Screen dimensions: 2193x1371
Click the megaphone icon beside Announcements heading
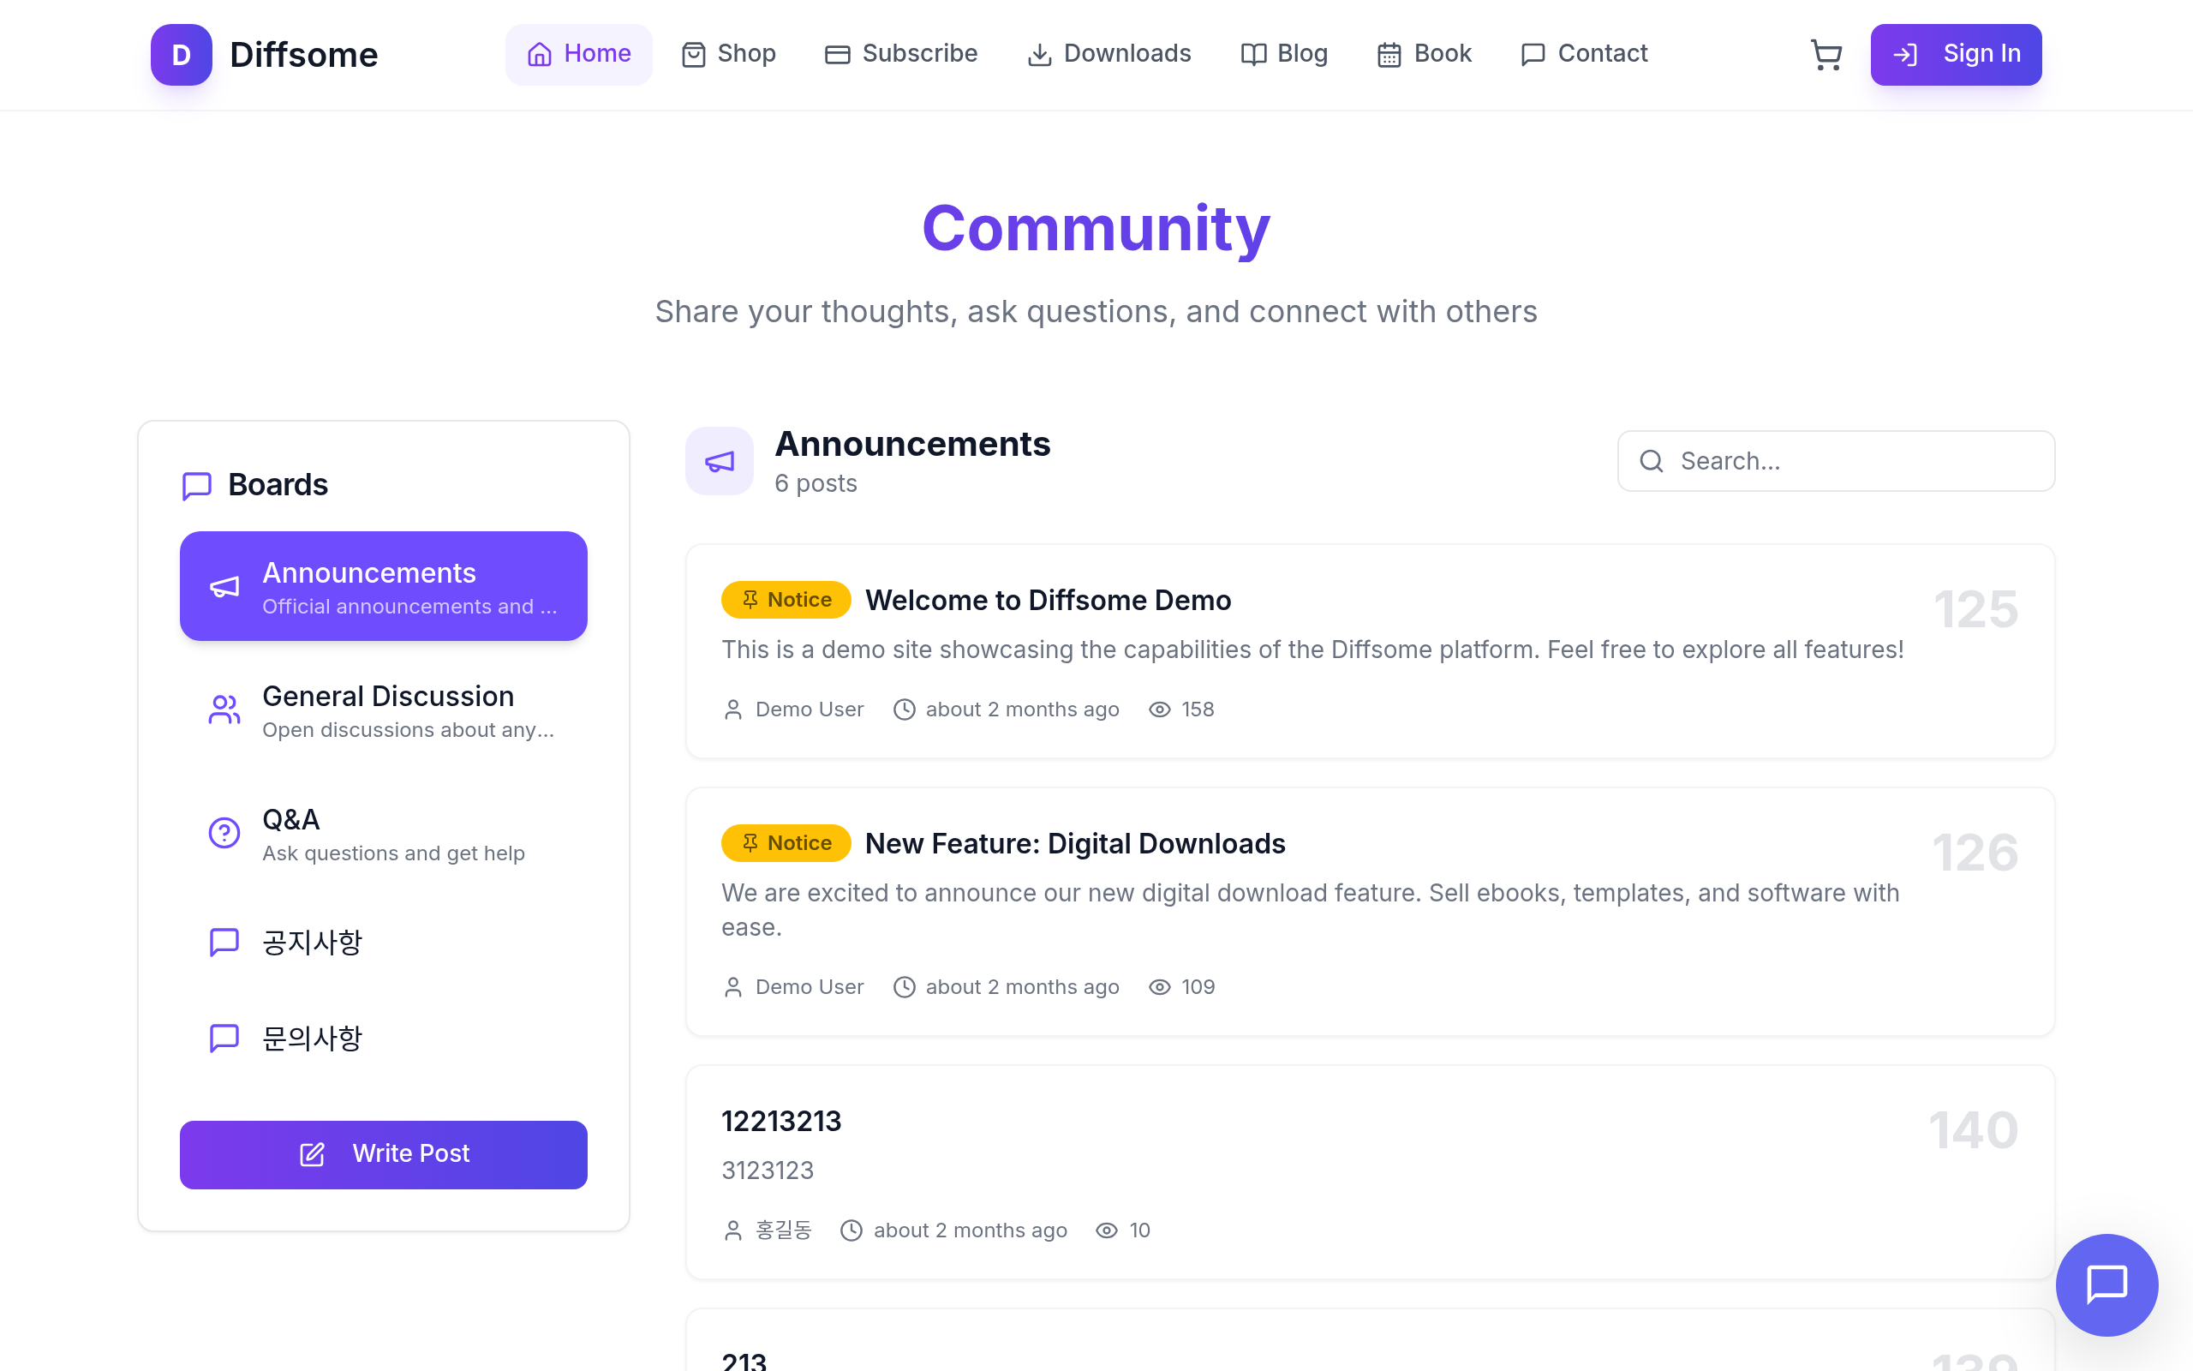(720, 462)
